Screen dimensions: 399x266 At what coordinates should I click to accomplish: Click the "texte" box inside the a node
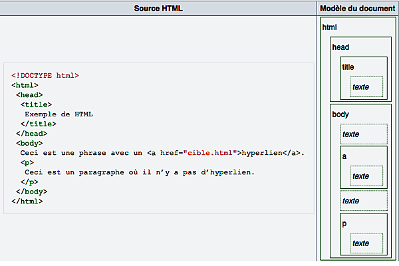(x=366, y=176)
